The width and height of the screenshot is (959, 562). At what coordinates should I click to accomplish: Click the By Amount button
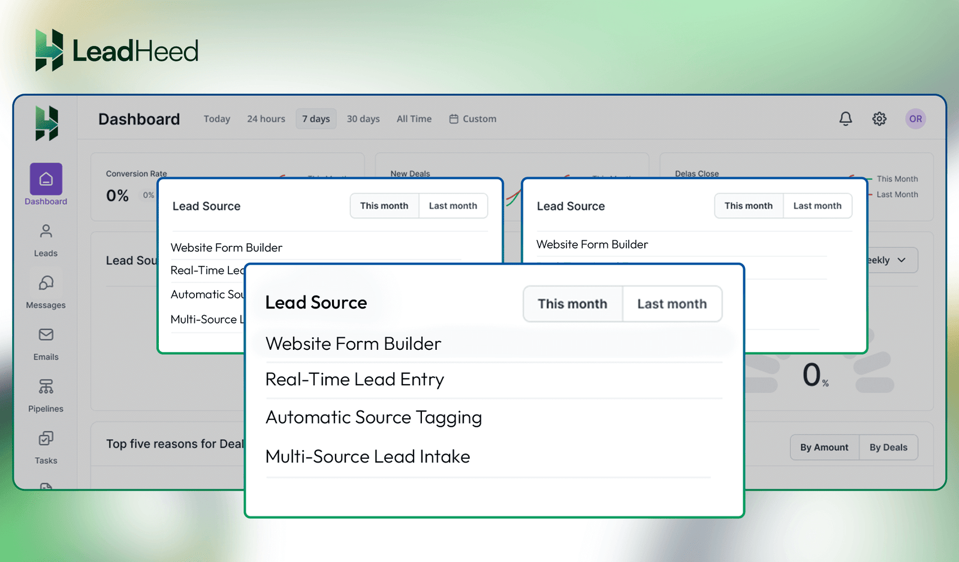(824, 447)
